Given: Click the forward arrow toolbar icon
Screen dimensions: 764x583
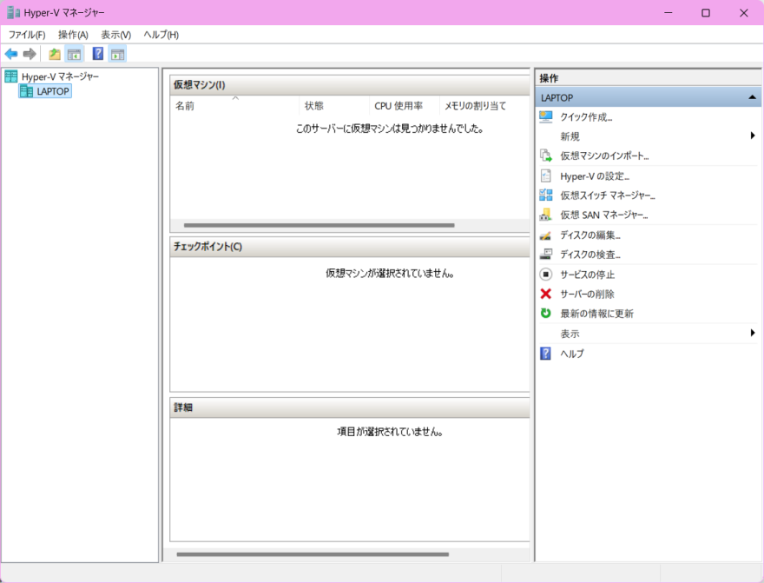Looking at the screenshot, I should click(x=30, y=54).
